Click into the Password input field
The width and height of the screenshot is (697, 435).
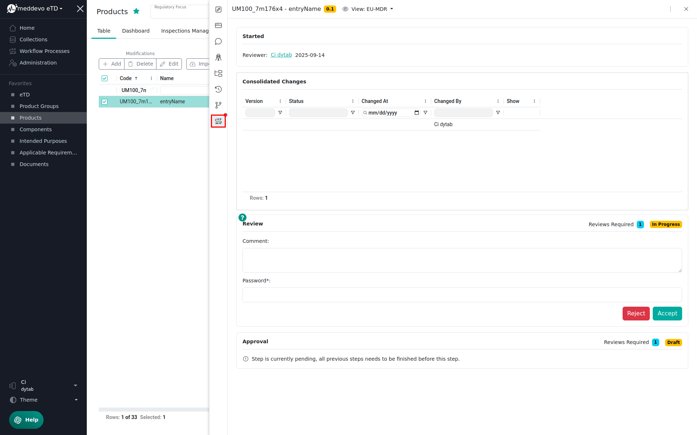click(462, 295)
